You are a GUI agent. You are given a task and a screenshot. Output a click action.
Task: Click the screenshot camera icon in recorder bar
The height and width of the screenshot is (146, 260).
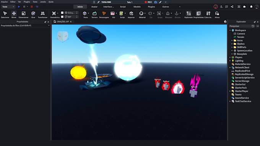pos(156,2)
